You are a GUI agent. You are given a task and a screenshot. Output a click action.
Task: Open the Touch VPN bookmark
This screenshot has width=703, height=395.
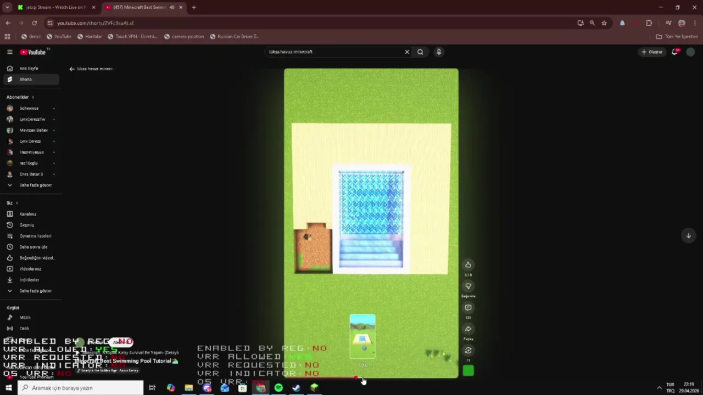(132, 37)
